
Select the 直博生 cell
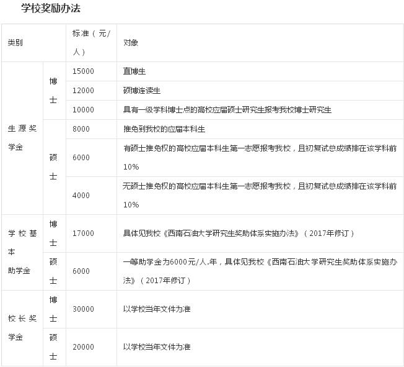pyautogui.click(x=134, y=71)
